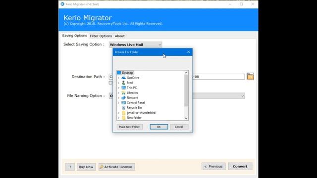The height and width of the screenshot is (178, 317).
Task: Expand the OneDrive tree node
Action: coord(119,78)
